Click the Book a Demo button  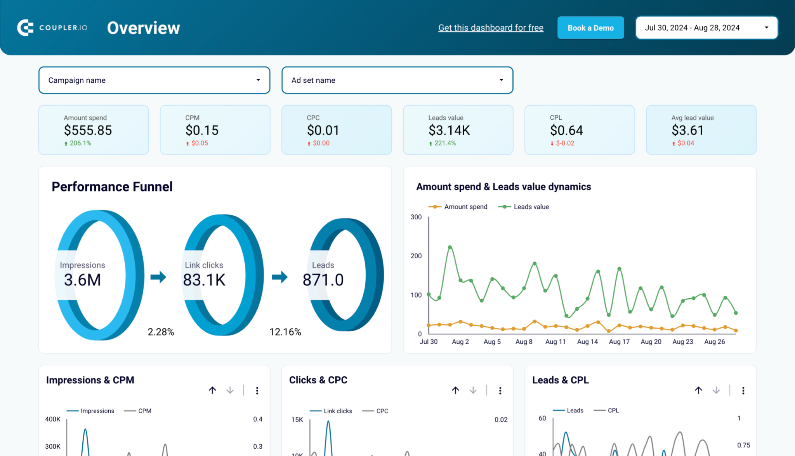(590, 28)
